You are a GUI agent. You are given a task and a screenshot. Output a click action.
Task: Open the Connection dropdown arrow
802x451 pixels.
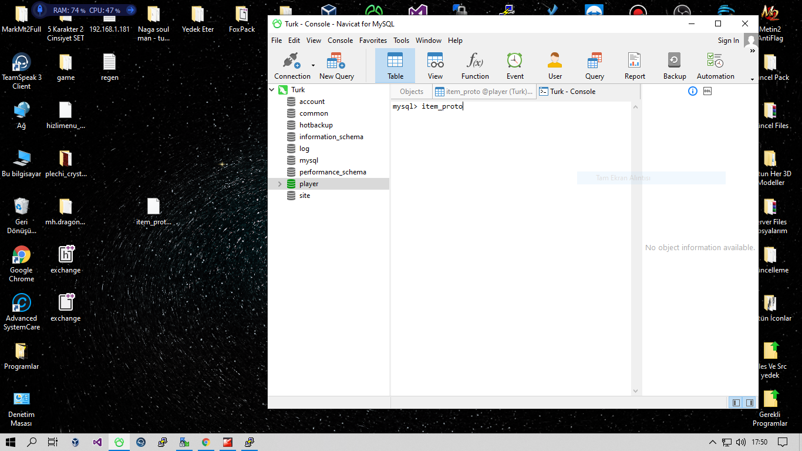(313, 65)
